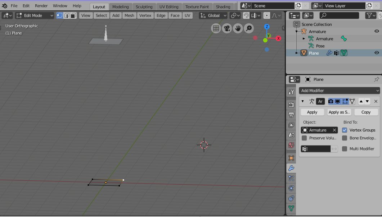Hide the Plane object in outliner
The height and width of the screenshot is (217, 382).
(x=377, y=53)
